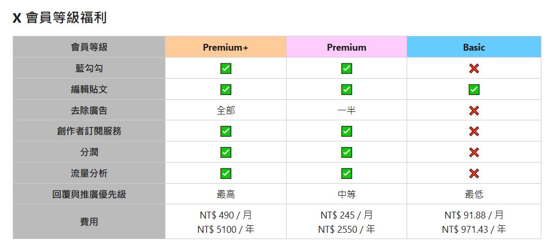Click the Premium+ NT$ 5100 / 年 price

[x=226, y=230]
